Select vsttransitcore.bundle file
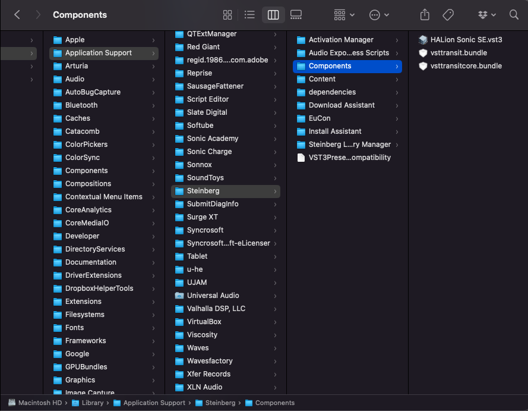 (466, 66)
